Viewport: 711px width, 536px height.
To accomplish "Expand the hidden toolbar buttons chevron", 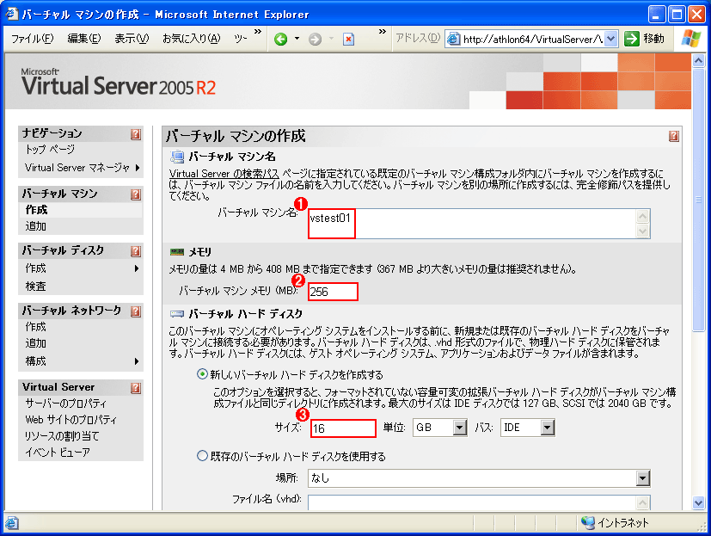I will pos(383,31).
